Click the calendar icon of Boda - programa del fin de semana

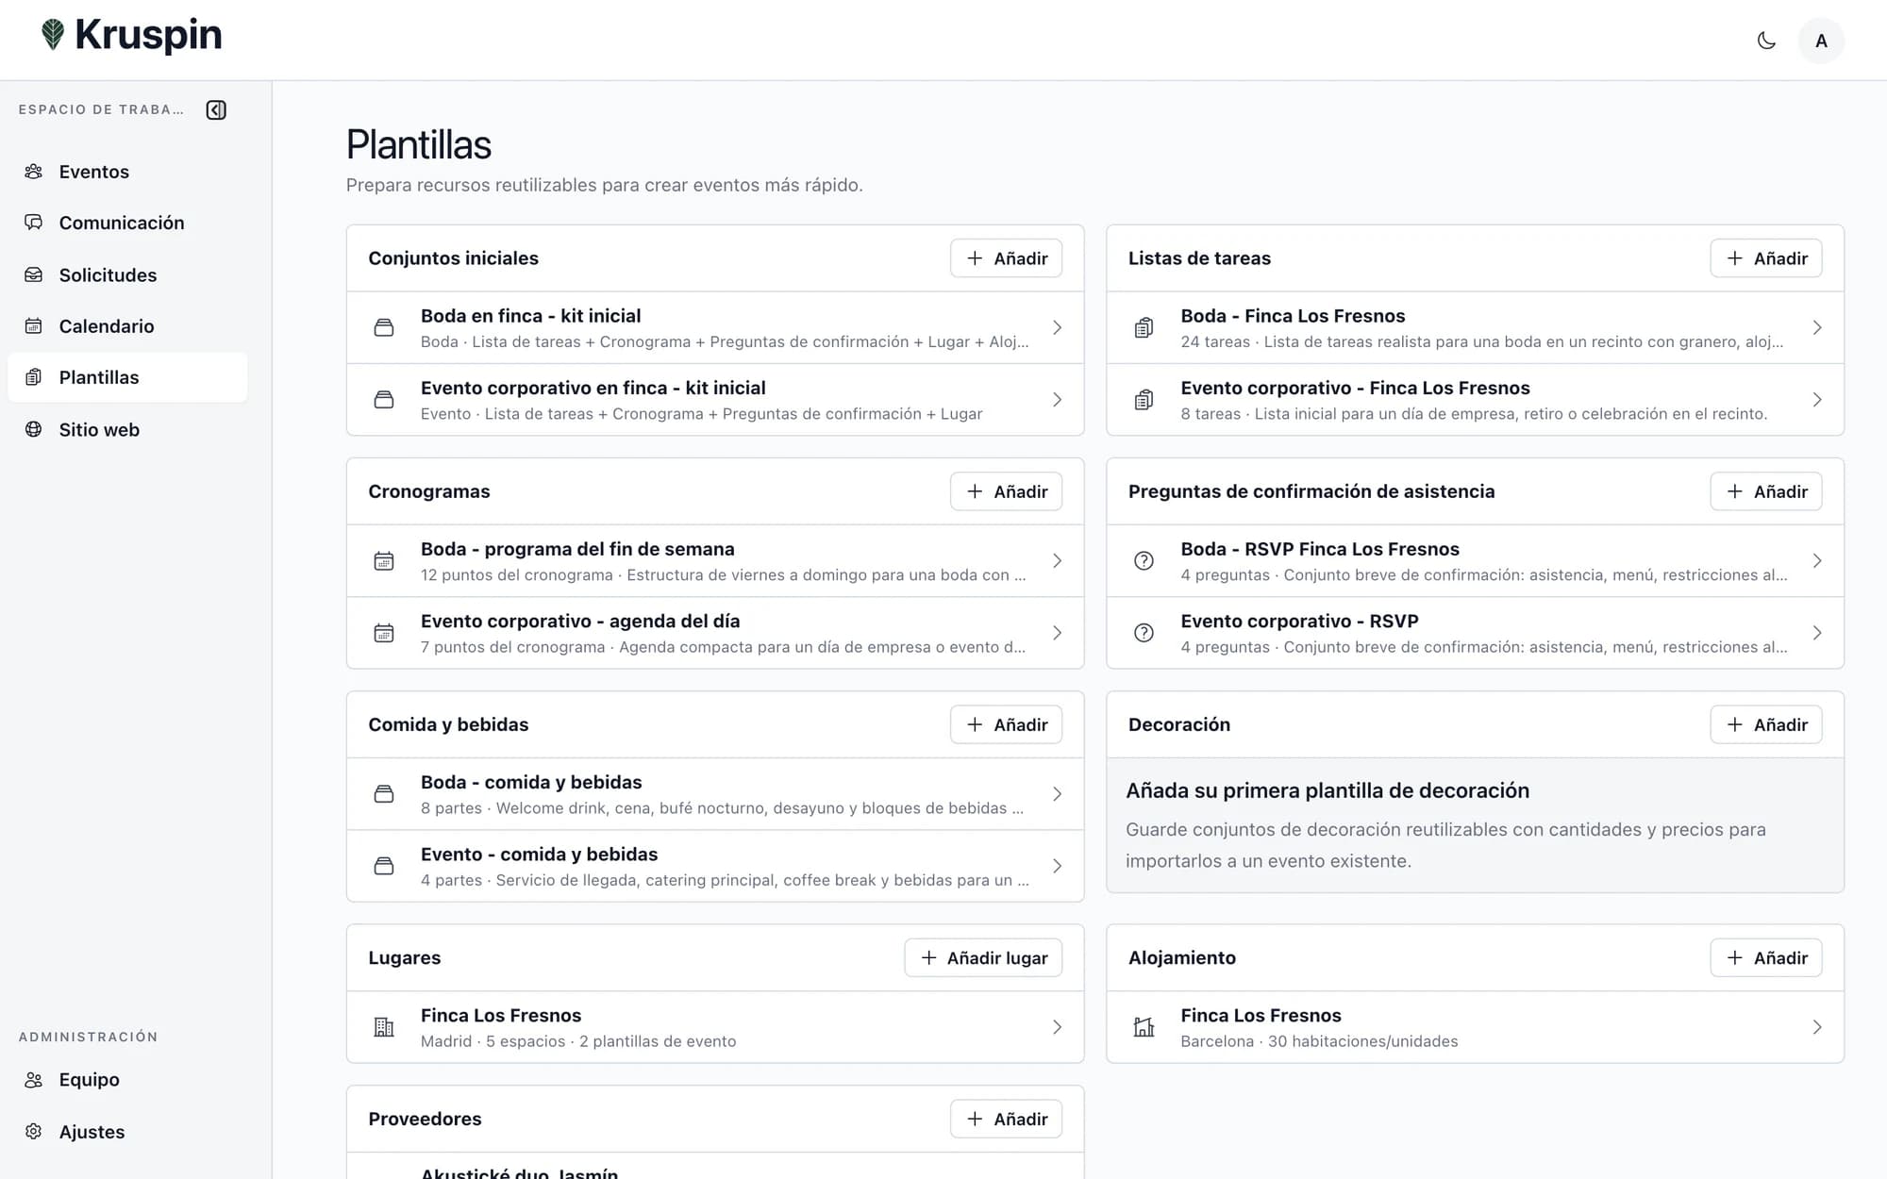(384, 560)
